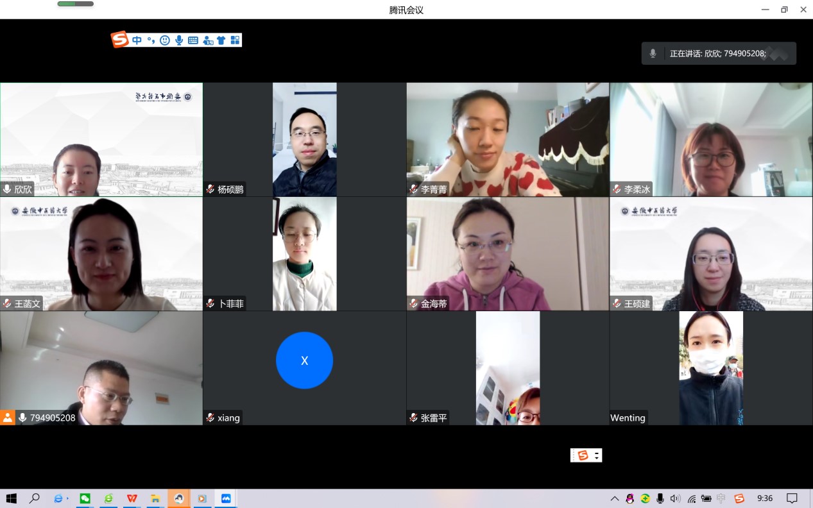Open Sogou skin shirt icon
Image resolution: width=813 pixels, height=508 pixels.
tap(221, 40)
